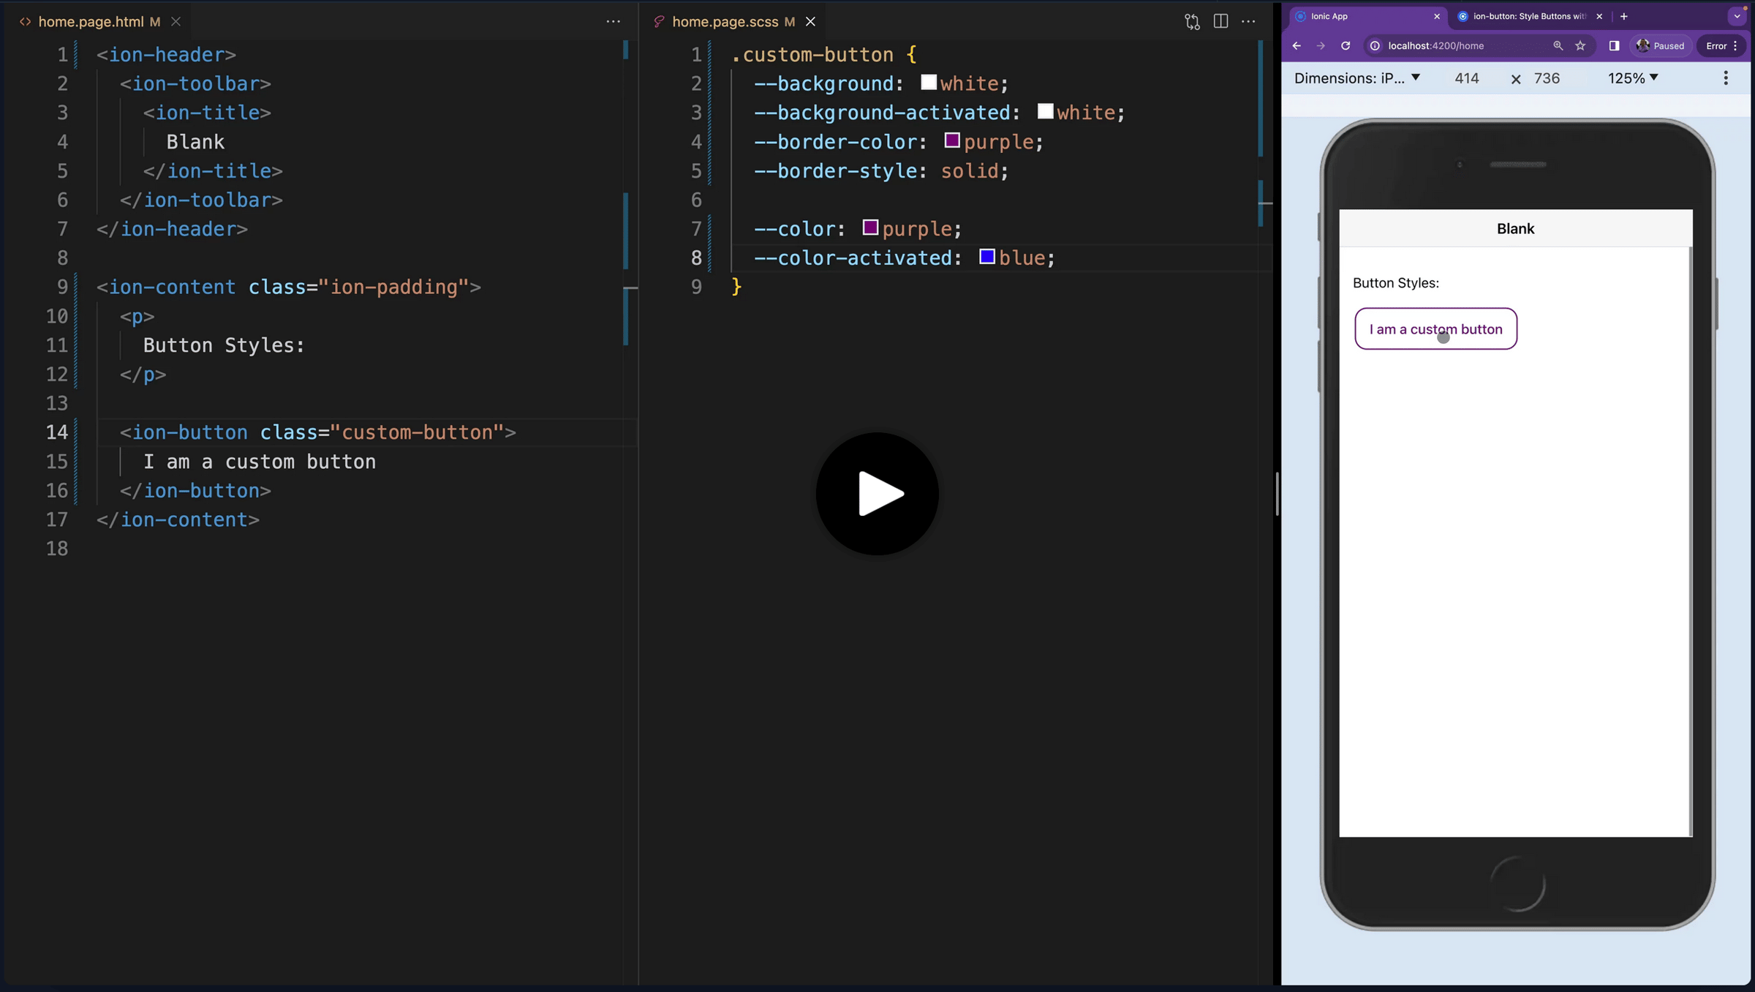View site information for localhost

pyautogui.click(x=1375, y=45)
